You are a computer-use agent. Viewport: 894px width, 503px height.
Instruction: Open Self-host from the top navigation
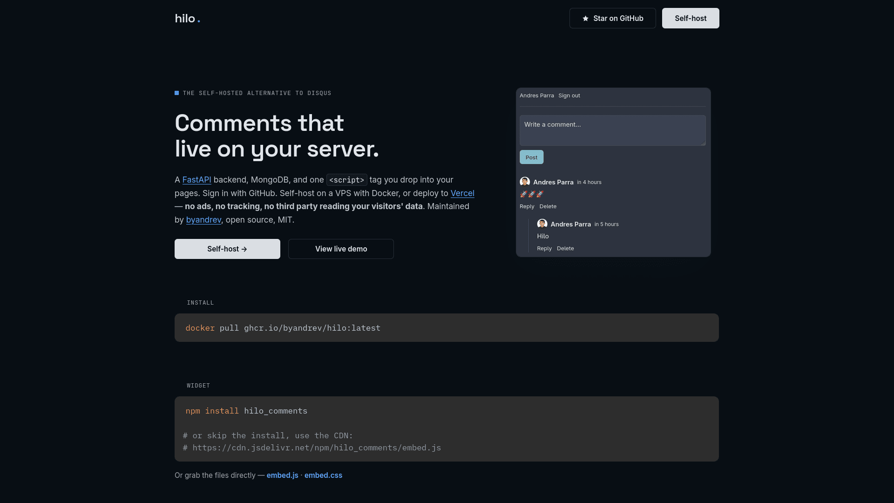point(691,18)
